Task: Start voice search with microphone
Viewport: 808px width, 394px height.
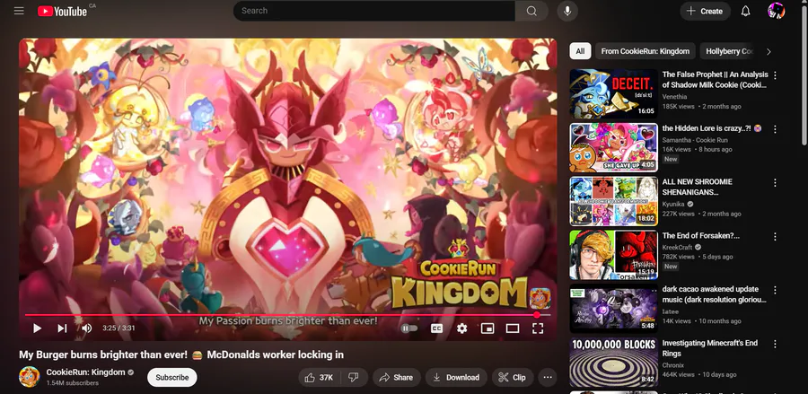Action: 566,11
